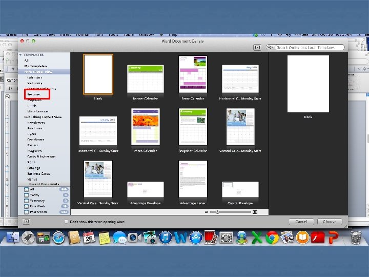Image resolution: width=369 pixels, height=277 pixels.
Task: Open the Tools menu in menu bar
Action: 113,35
